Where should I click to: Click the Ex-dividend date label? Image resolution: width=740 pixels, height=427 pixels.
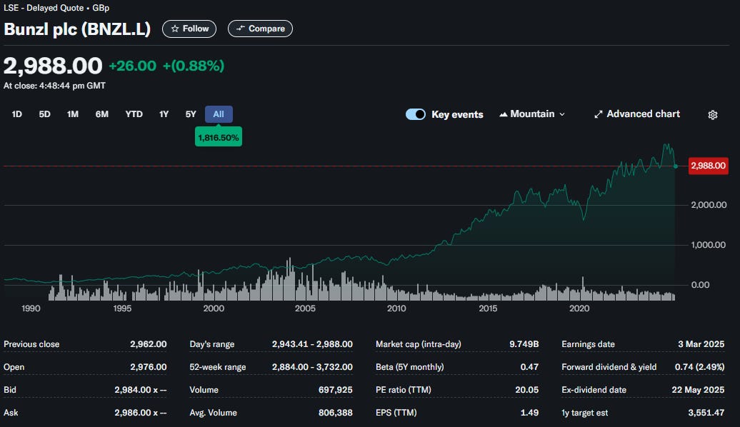click(594, 390)
